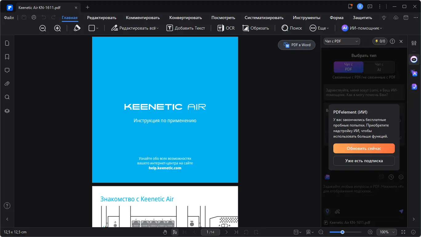Open the proofread checkmark icon in right sidebar
This screenshot has width=421, height=237.
[x=414, y=87]
